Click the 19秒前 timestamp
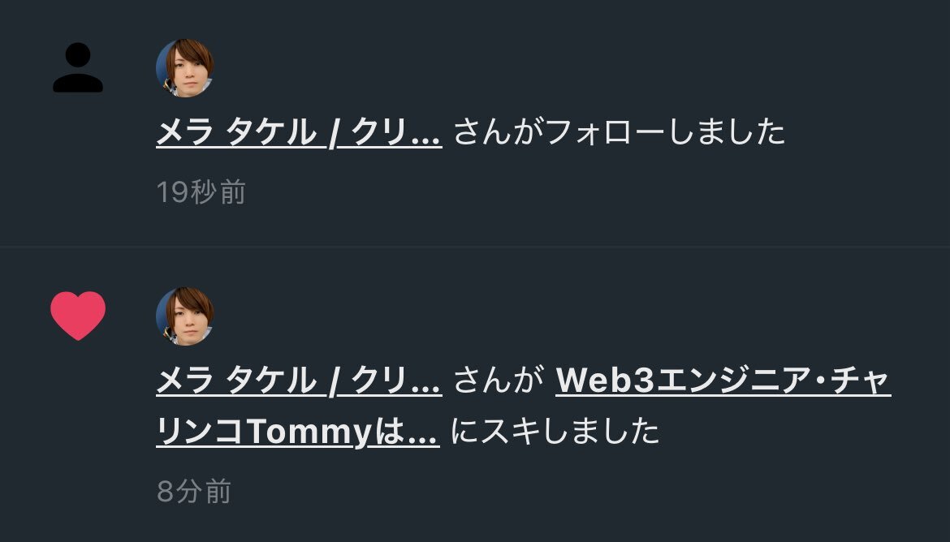This screenshot has width=950, height=542. pyautogui.click(x=201, y=192)
